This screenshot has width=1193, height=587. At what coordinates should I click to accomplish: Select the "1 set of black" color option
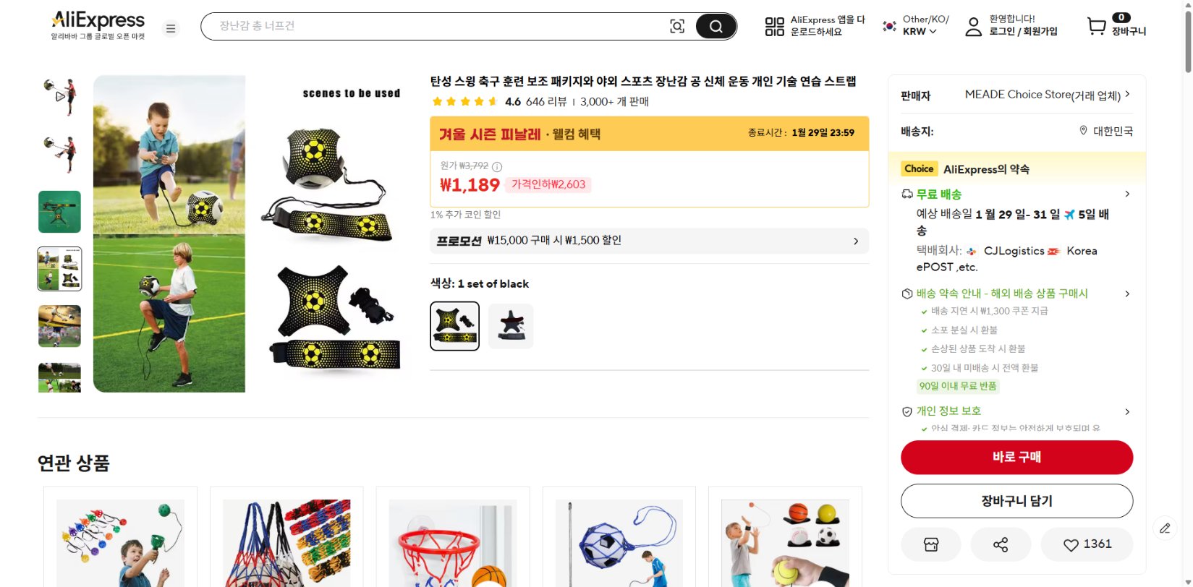454,326
